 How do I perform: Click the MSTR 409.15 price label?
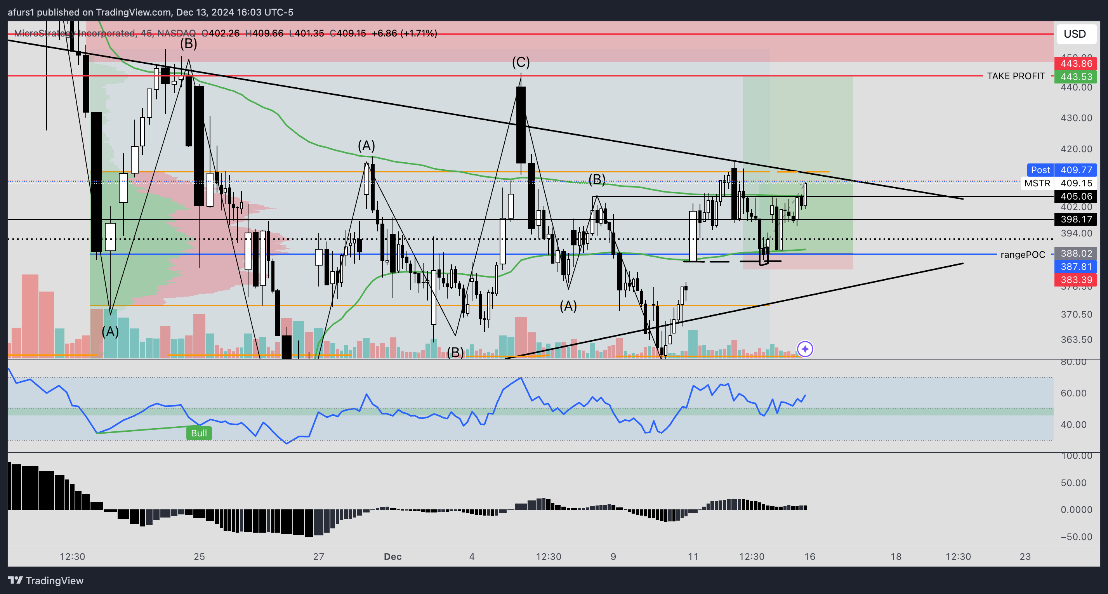(1059, 183)
